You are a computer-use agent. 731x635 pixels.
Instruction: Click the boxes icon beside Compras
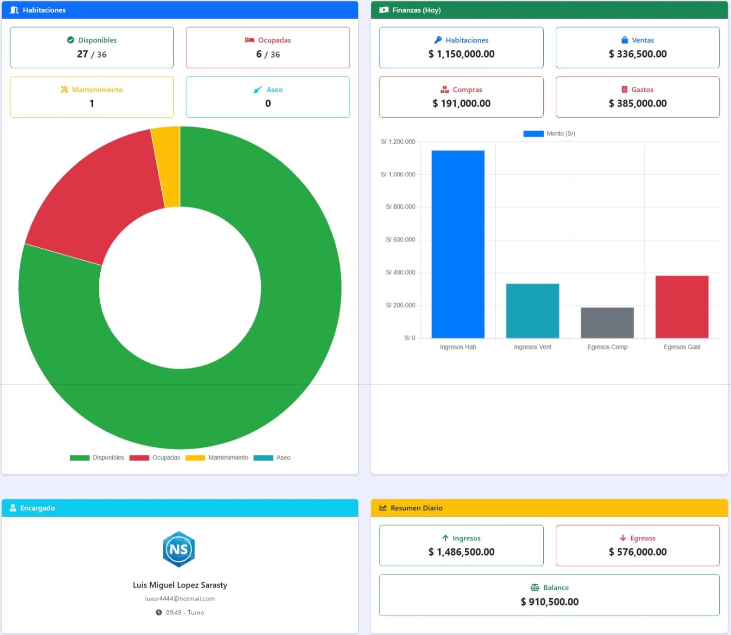tap(444, 90)
